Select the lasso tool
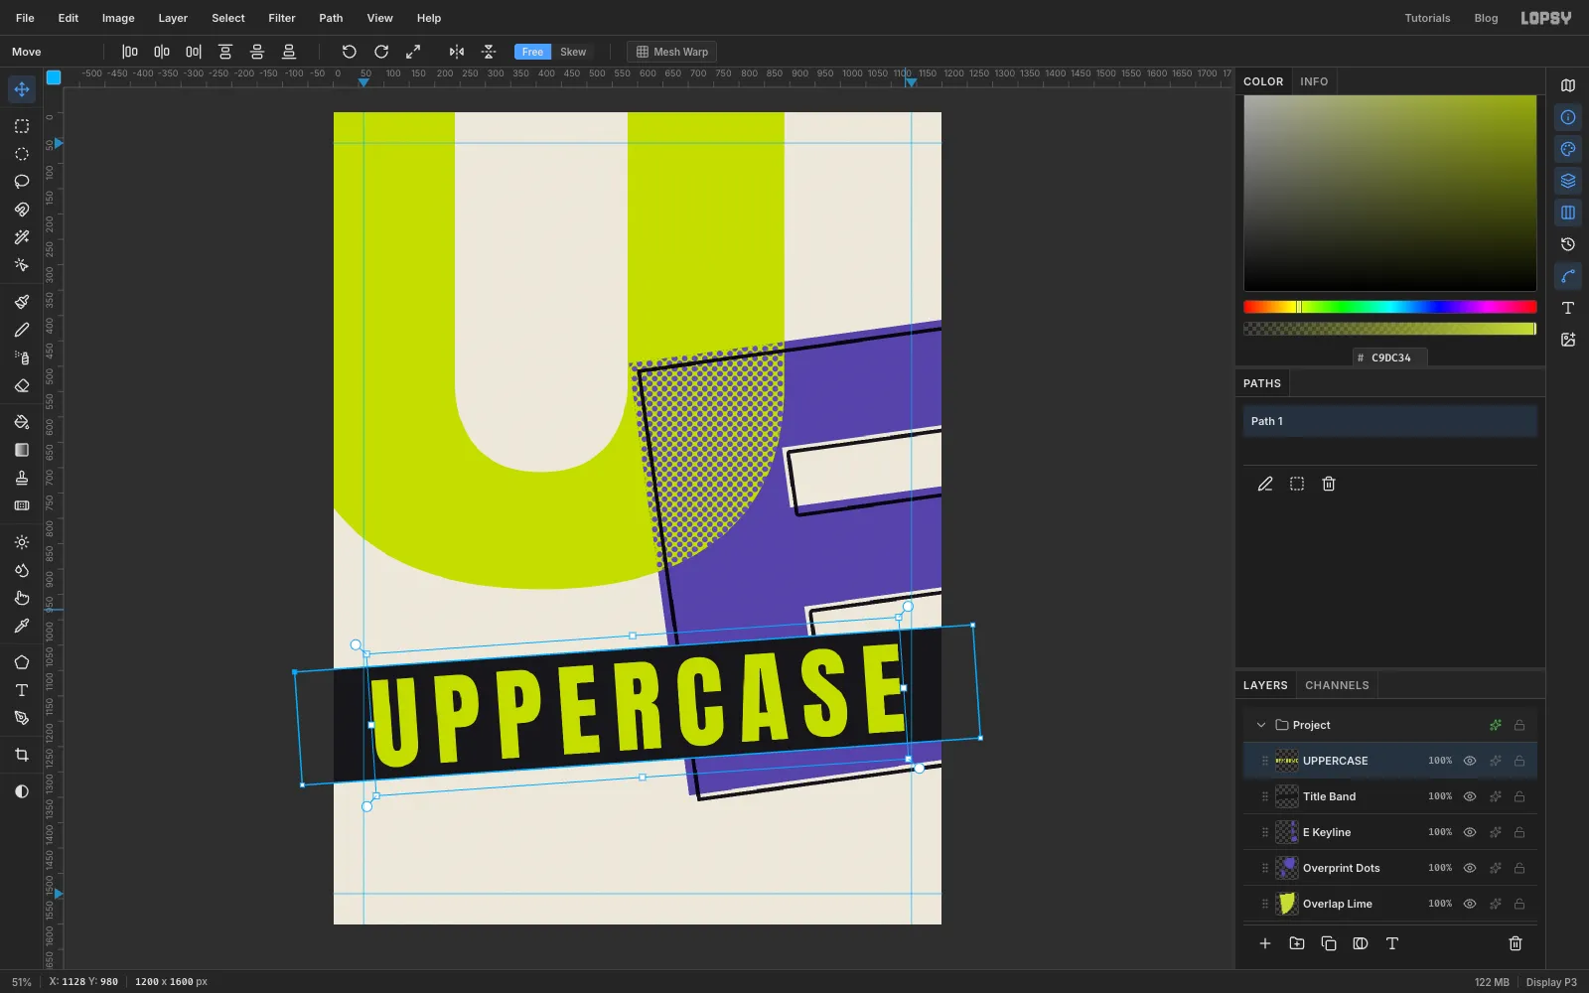1589x993 pixels. [x=22, y=182]
